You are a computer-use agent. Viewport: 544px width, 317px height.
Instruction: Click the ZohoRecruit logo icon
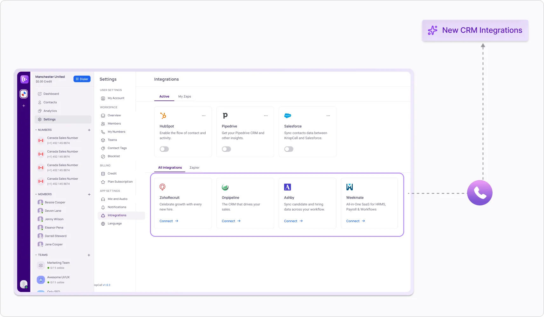pos(162,187)
